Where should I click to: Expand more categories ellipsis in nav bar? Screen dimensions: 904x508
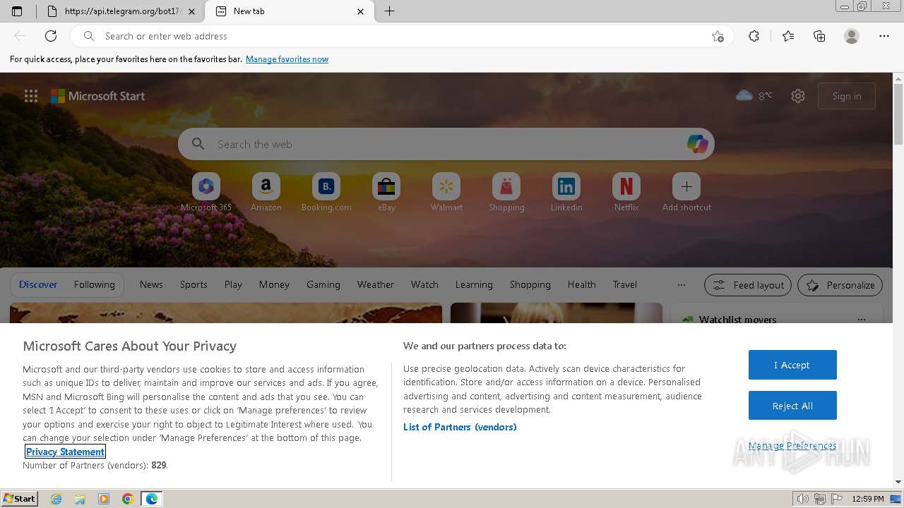(x=682, y=285)
